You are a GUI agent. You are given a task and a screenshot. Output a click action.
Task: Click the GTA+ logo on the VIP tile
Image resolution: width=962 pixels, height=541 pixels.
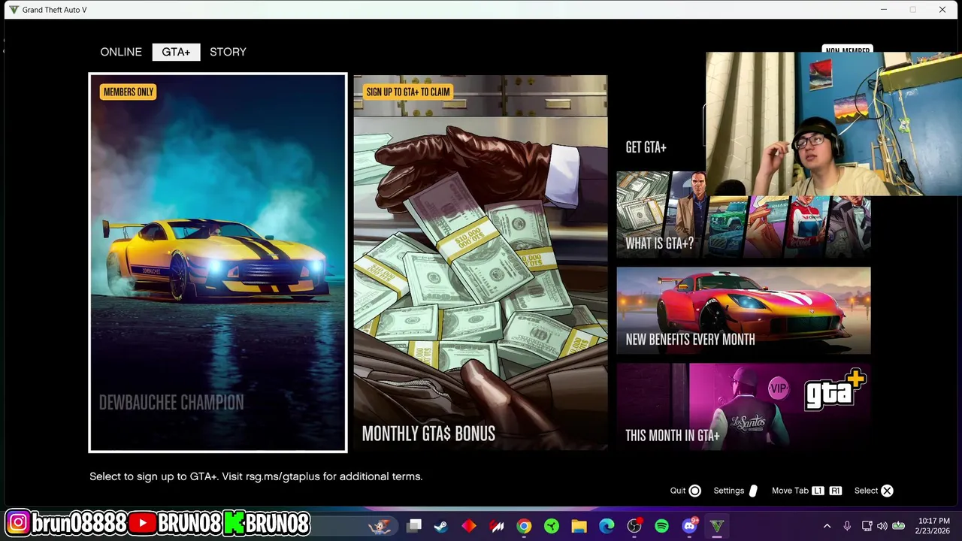point(835,390)
